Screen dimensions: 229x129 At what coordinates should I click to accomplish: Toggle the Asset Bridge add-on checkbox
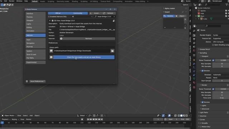(53, 21)
